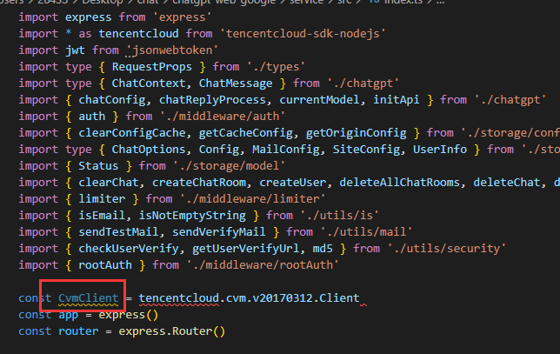Select the clearChat import name
The width and height of the screenshot is (560, 354).
[x=108, y=183]
